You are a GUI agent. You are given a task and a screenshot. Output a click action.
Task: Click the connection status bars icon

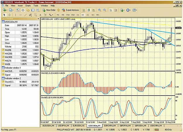click(157, 130)
